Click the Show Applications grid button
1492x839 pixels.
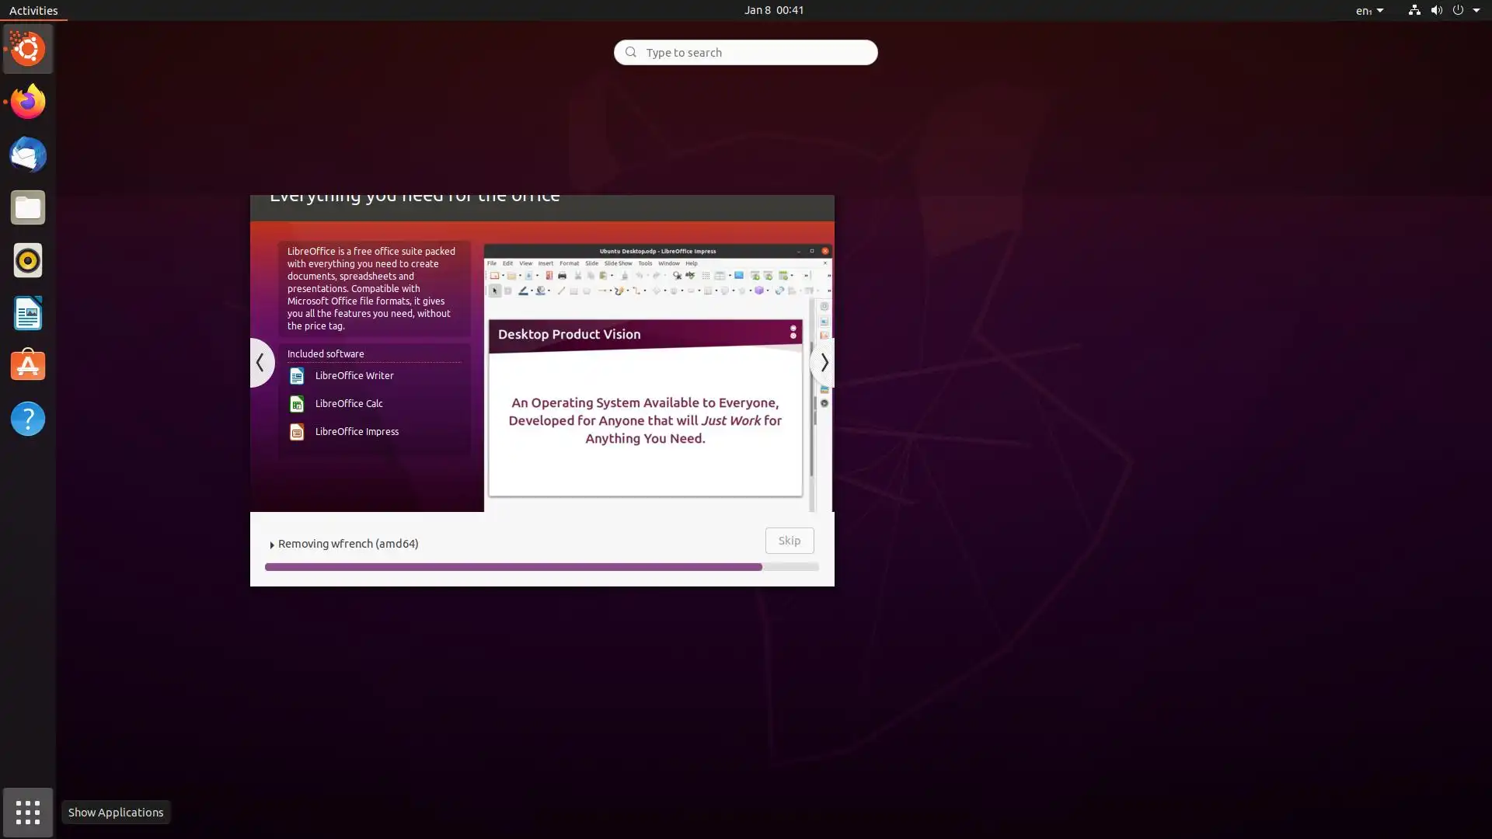(28, 812)
